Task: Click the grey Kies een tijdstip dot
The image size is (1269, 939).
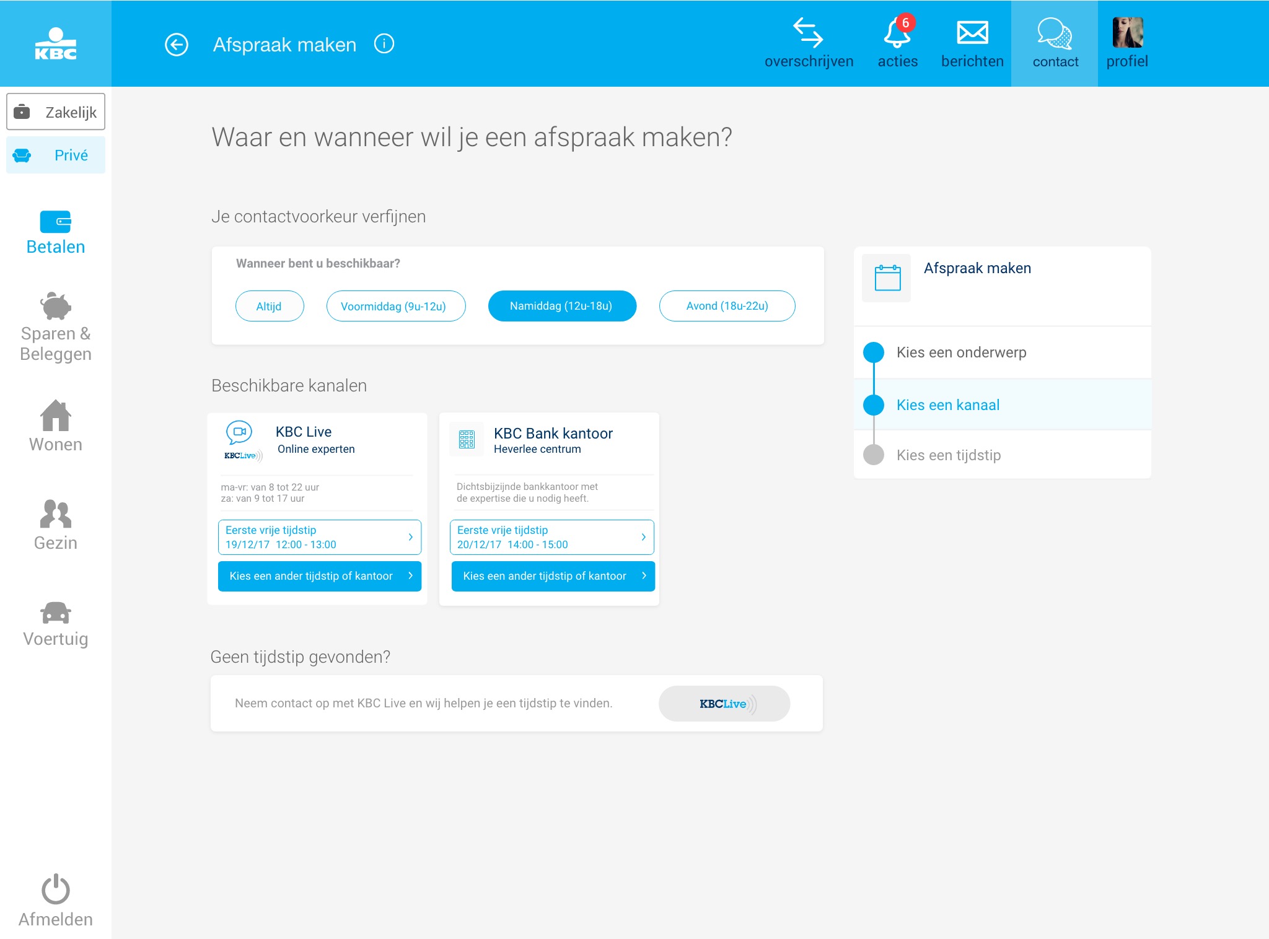Action: pyautogui.click(x=874, y=455)
